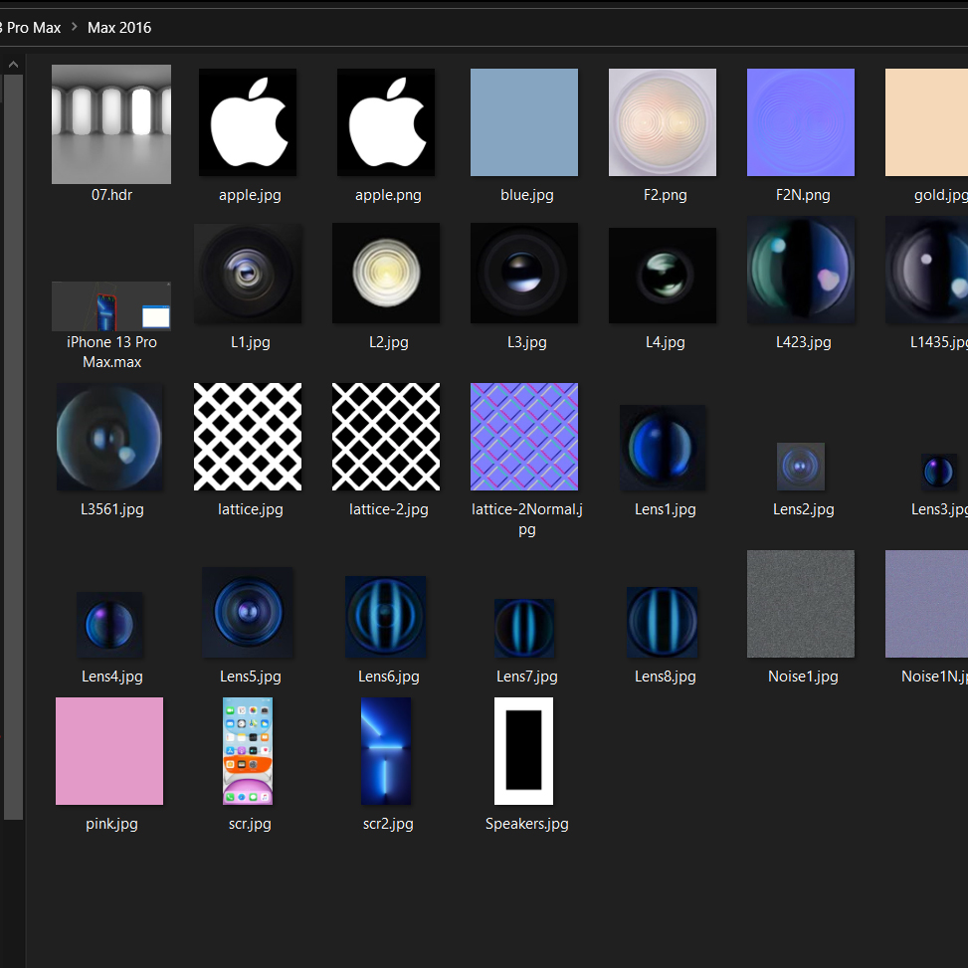
Task: Select the Lens1.jpg file
Action: [x=663, y=448]
